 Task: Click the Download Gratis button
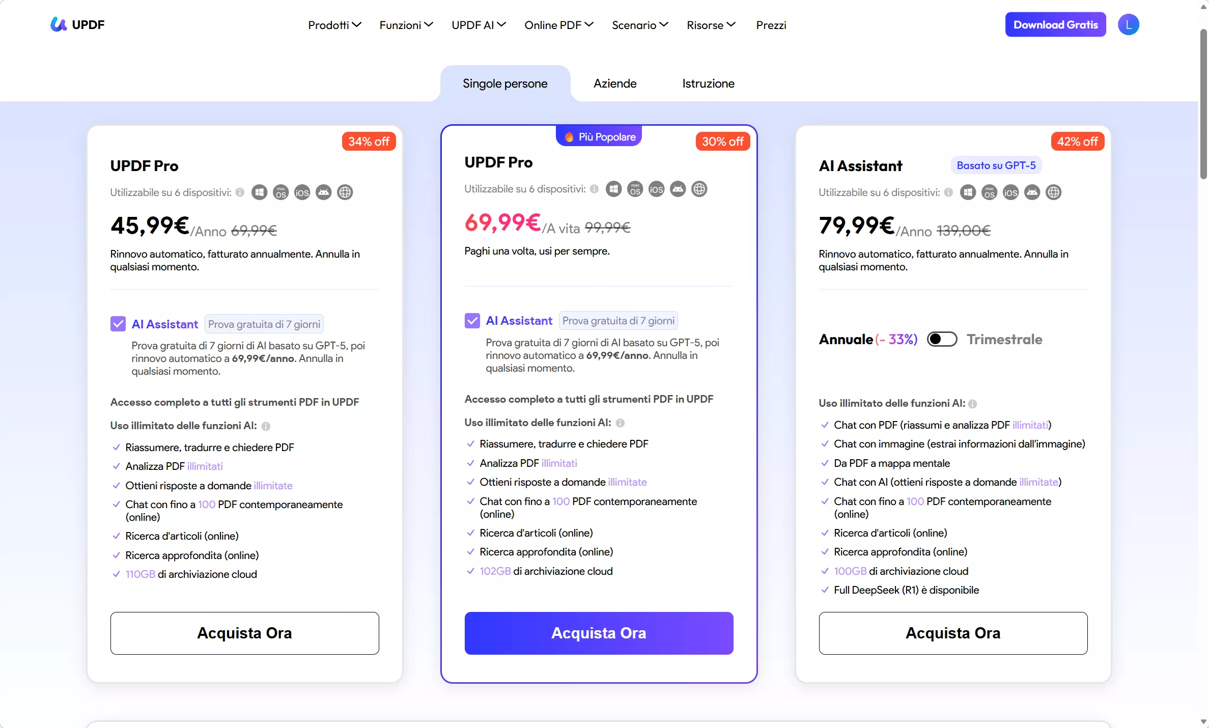click(x=1055, y=24)
